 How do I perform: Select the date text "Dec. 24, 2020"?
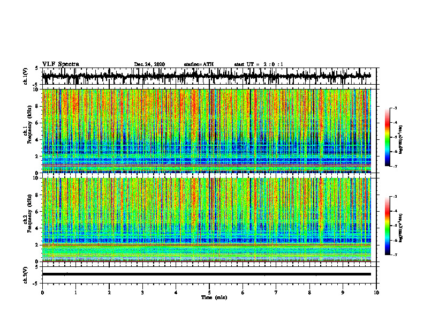click(x=149, y=64)
